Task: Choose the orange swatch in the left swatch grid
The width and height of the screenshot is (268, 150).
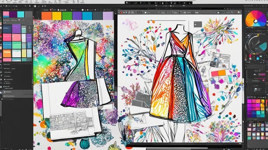Action: [x=7, y=54]
